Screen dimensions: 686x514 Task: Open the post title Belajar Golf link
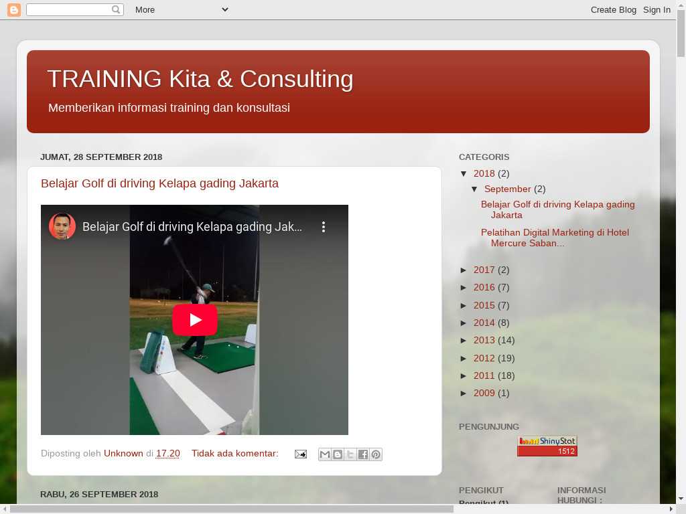(x=159, y=183)
